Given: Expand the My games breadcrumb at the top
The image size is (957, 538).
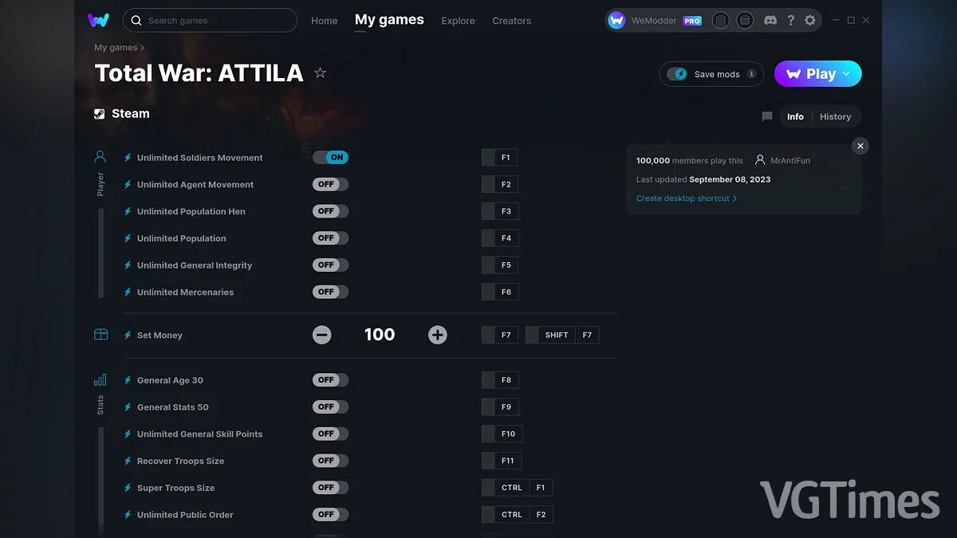Looking at the screenshot, I should (x=116, y=47).
